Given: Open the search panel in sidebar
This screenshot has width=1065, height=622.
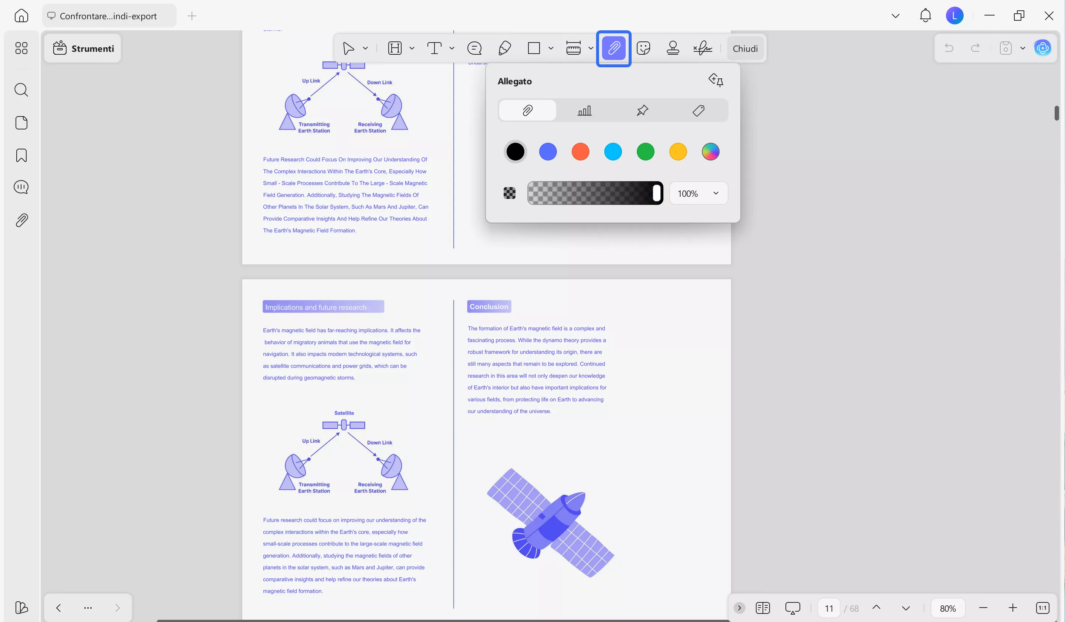Looking at the screenshot, I should tap(21, 90).
